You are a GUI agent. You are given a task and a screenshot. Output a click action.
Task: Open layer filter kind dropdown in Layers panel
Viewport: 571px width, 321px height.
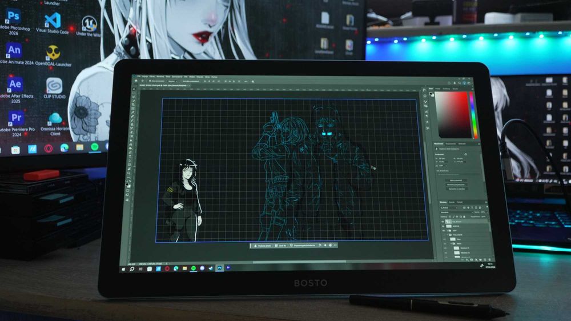449,208
